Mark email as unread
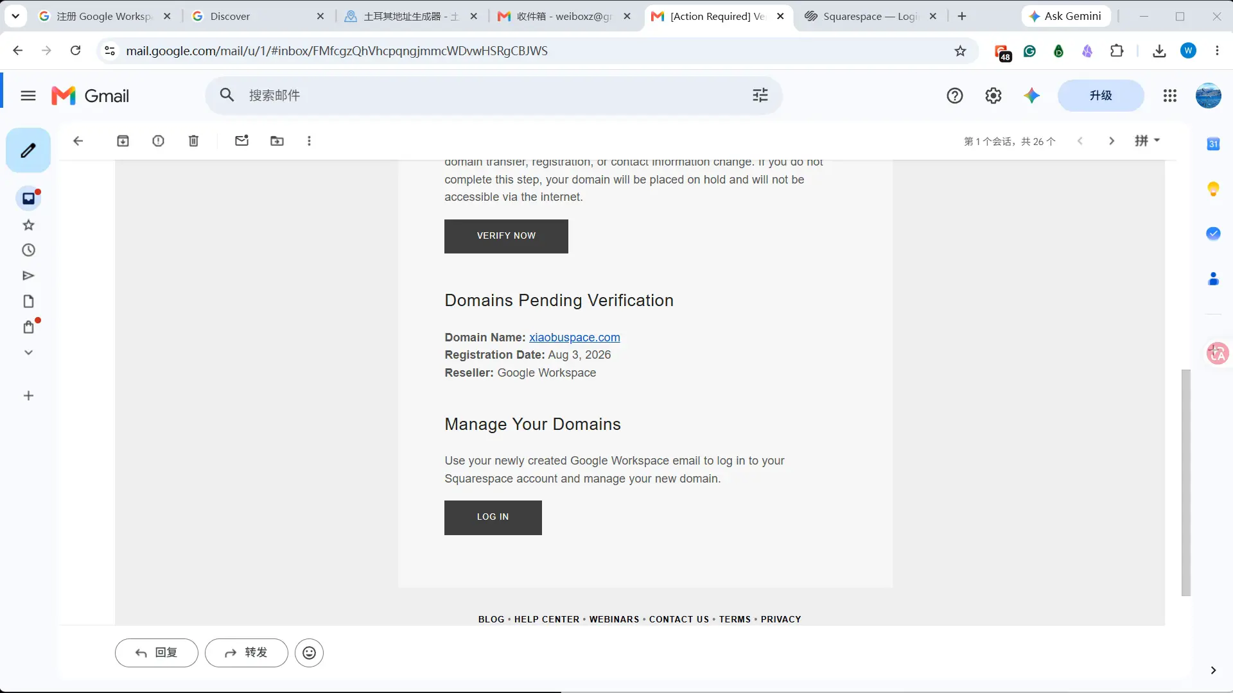 pyautogui.click(x=241, y=141)
